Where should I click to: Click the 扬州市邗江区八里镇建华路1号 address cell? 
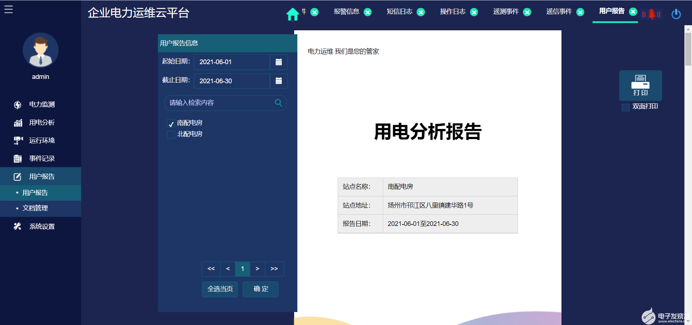450,205
